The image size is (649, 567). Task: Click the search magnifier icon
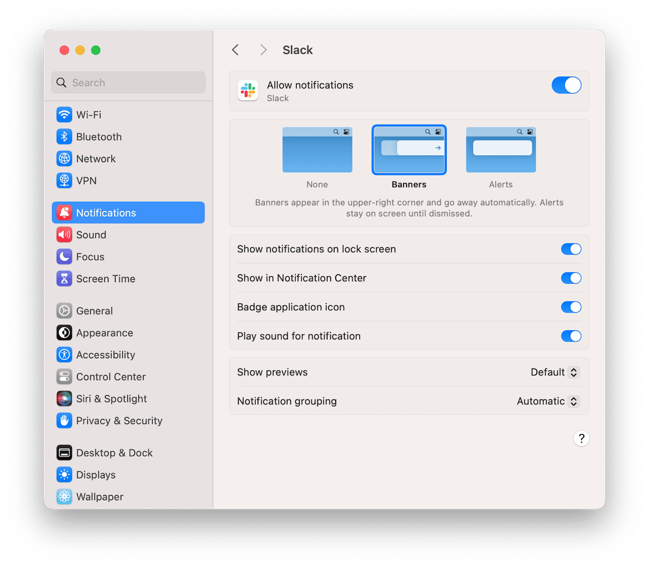click(x=61, y=83)
